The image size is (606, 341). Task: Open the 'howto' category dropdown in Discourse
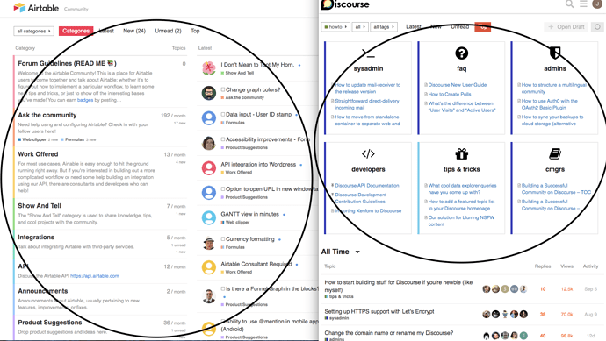tap(335, 26)
